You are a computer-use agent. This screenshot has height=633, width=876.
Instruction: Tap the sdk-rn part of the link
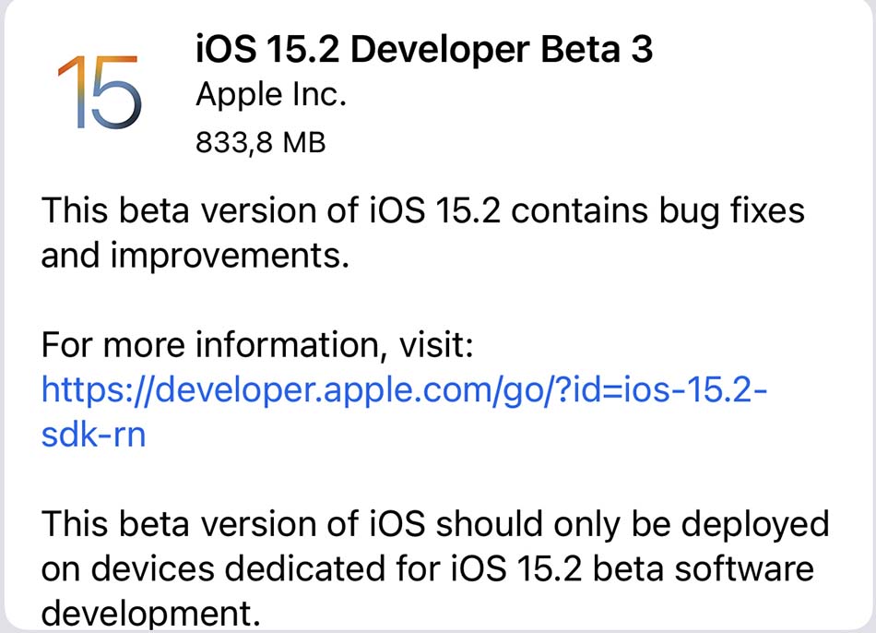click(93, 434)
